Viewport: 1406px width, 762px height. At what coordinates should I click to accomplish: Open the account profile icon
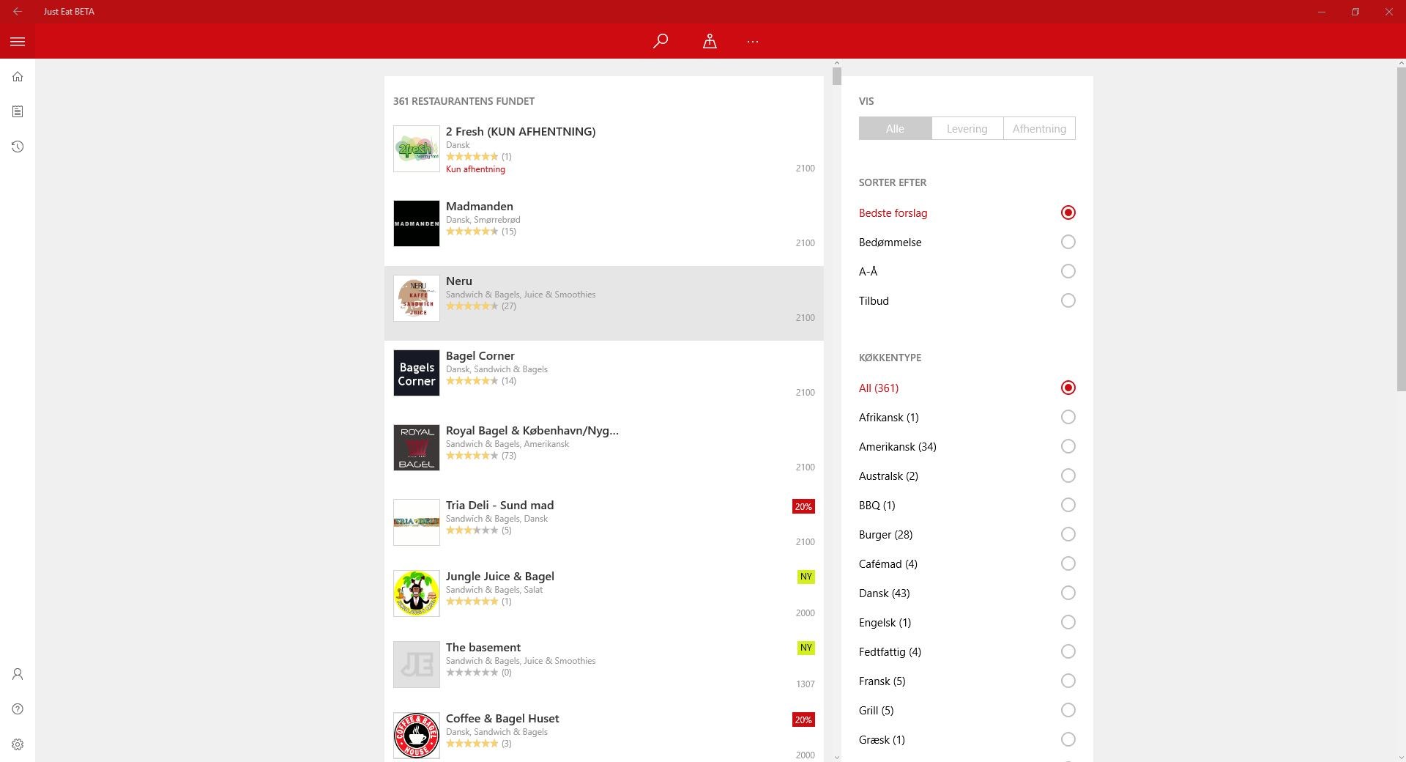tap(18, 674)
